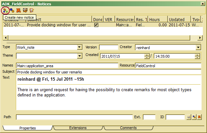The image size is (207, 133).
Task: Click the Path input field
Action: [x=74, y=117]
